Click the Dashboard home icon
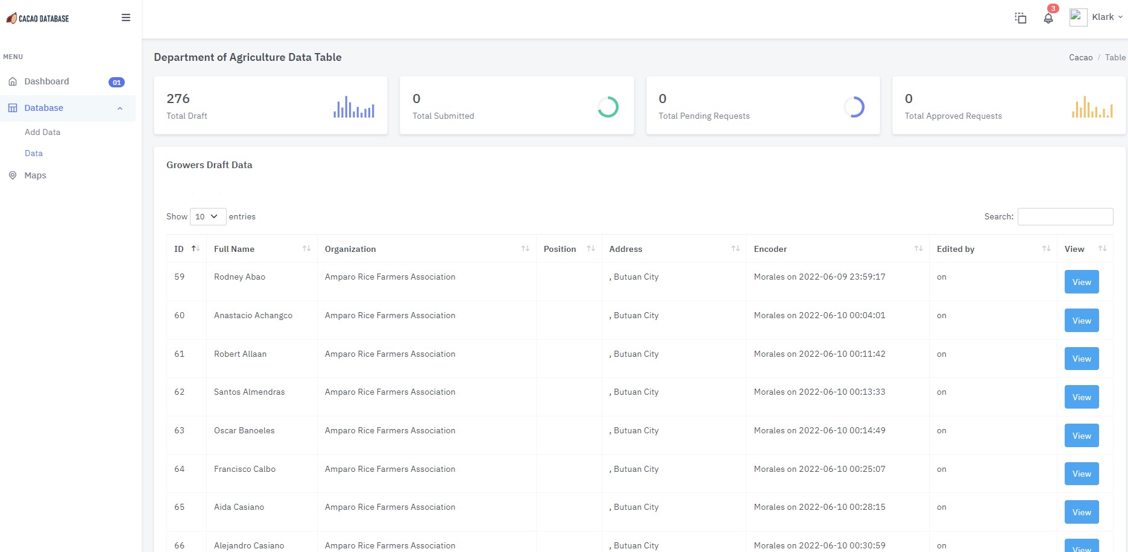This screenshot has height=552, width=1128. tap(13, 81)
